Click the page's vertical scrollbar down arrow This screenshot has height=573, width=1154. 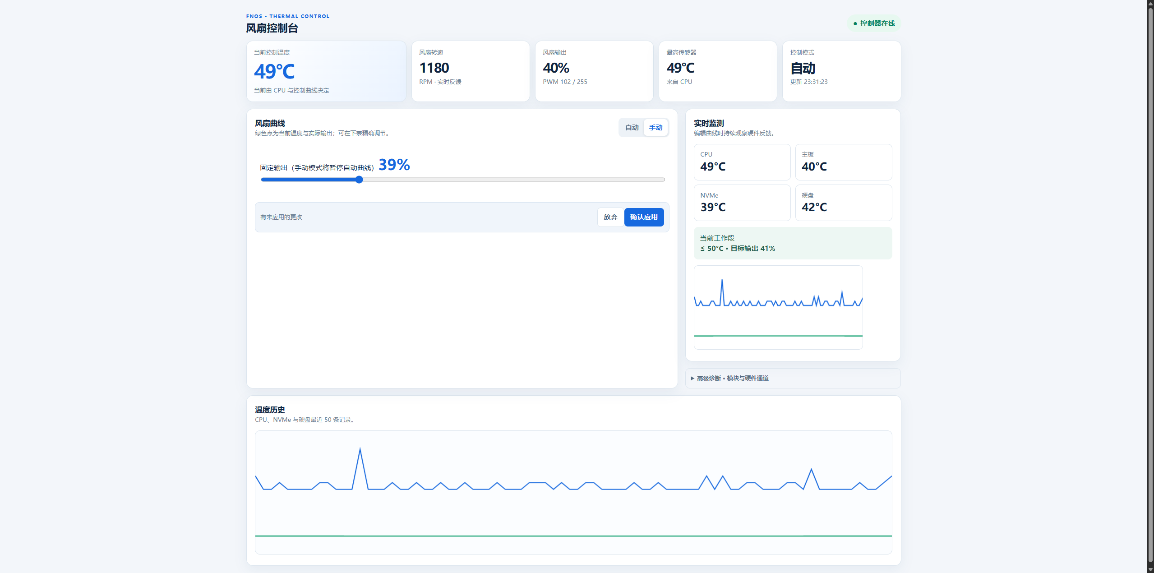coord(1150,569)
